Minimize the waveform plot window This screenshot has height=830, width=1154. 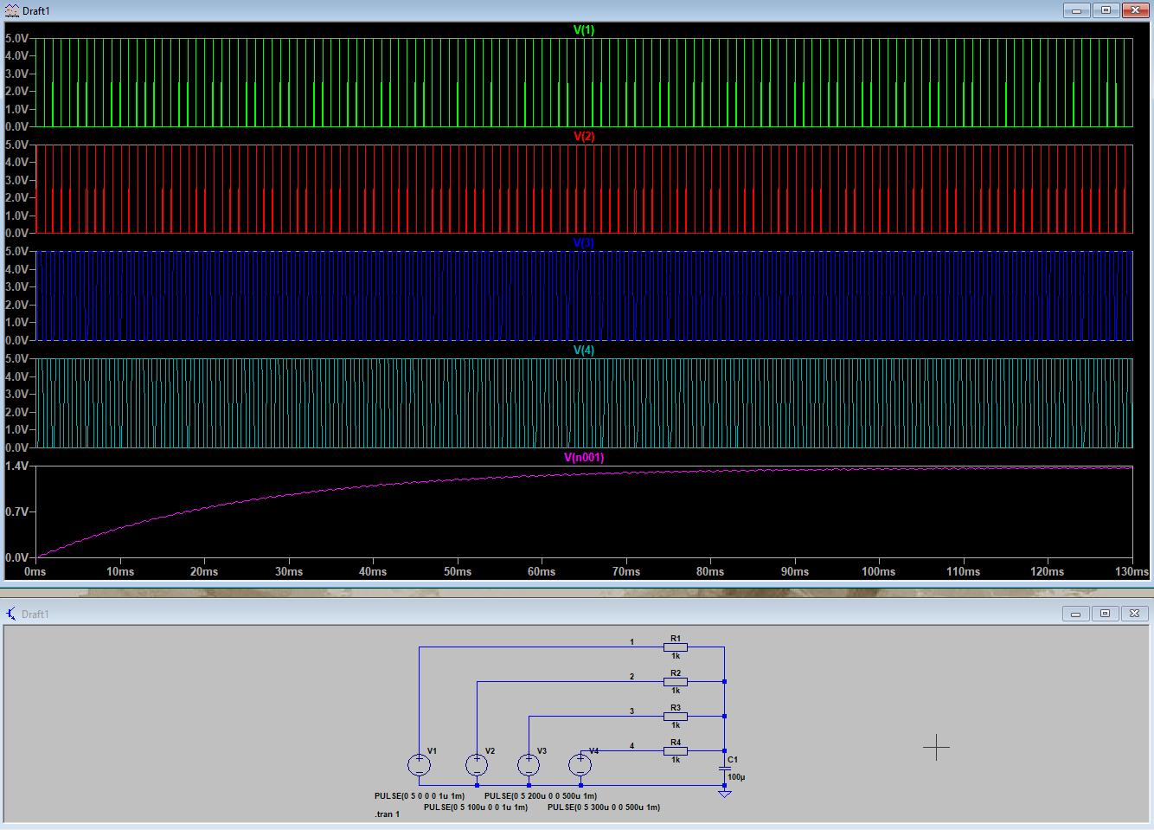coord(1076,10)
